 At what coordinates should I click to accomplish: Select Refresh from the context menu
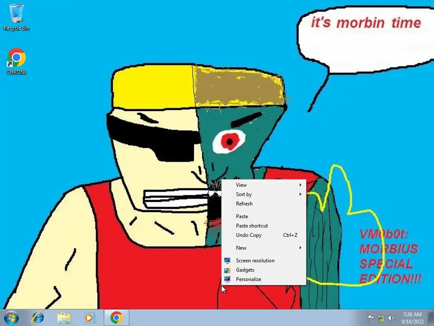point(264,204)
